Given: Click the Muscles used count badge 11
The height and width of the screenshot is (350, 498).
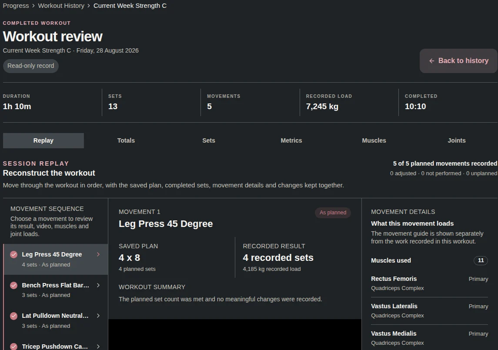Looking at the screenshot, I should [481, 260].
